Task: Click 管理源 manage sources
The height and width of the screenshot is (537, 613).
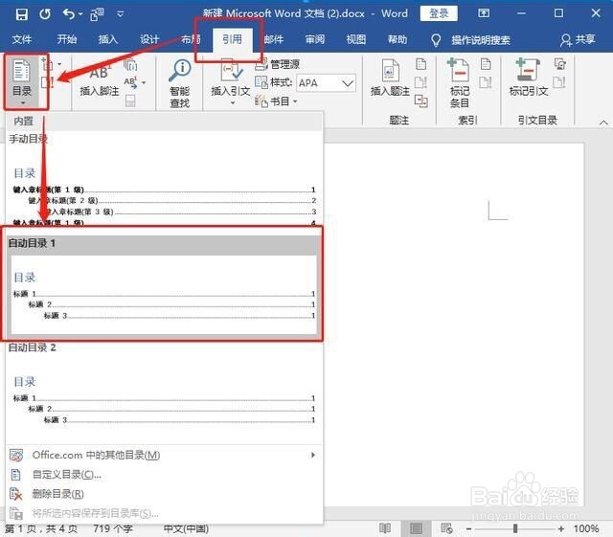Action: pyautogui.click(x=278, y=64)
